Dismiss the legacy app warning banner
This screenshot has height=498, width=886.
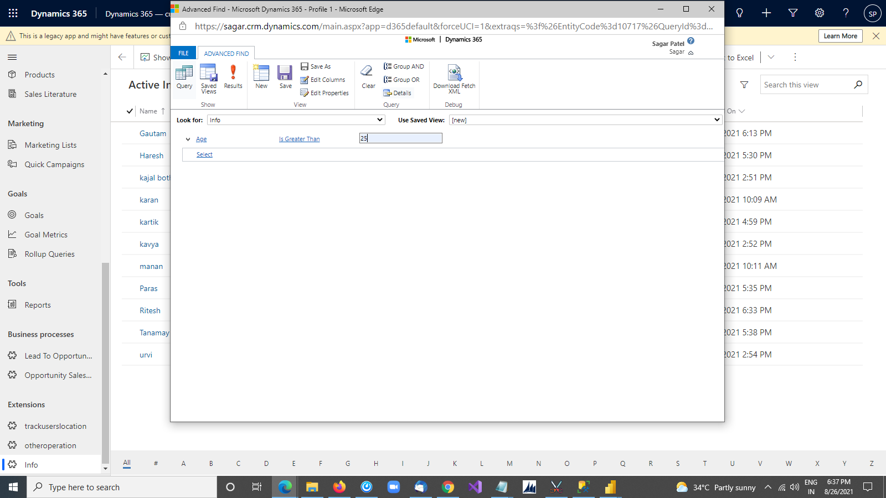(876, 36)
